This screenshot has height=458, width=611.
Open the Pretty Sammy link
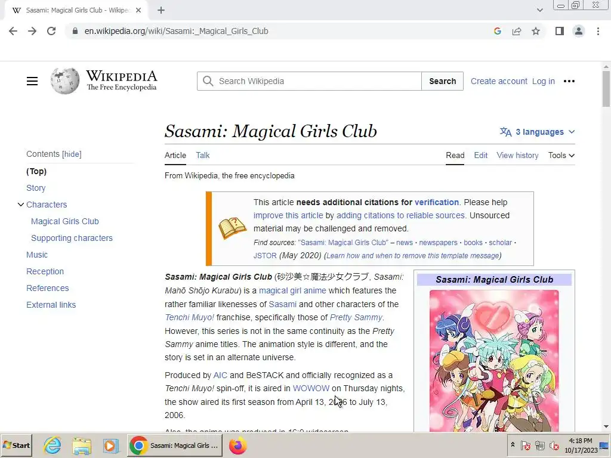point(356,318)
